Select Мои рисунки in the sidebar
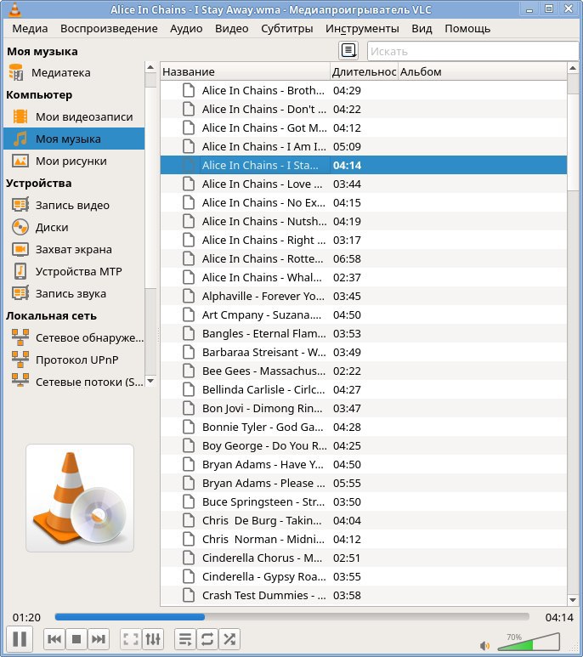The height and width of the screenshot is (657, 583). (x=74, y=161)
